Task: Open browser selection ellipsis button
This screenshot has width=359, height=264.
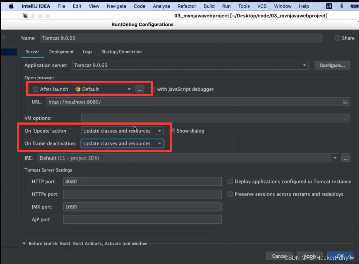Action: 140,89
